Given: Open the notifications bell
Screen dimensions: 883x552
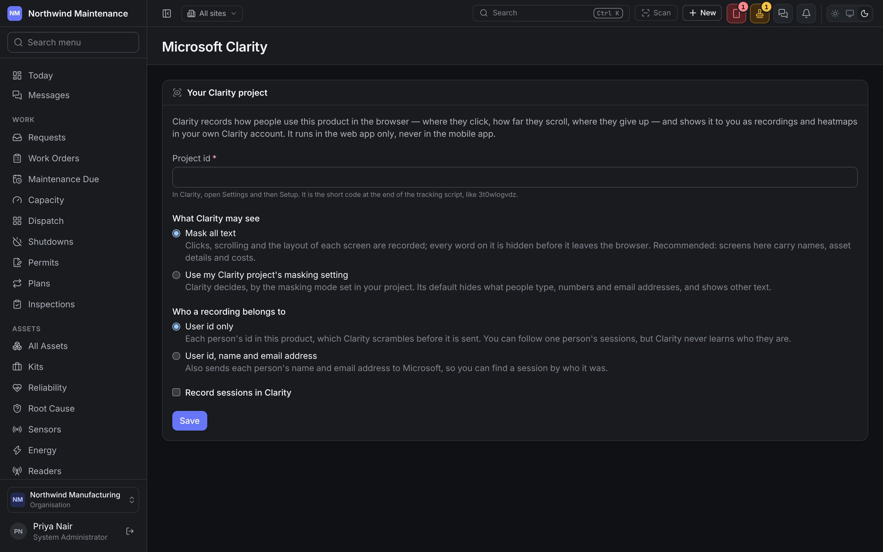Looking at the screenshot, I should tap(806, 13).
